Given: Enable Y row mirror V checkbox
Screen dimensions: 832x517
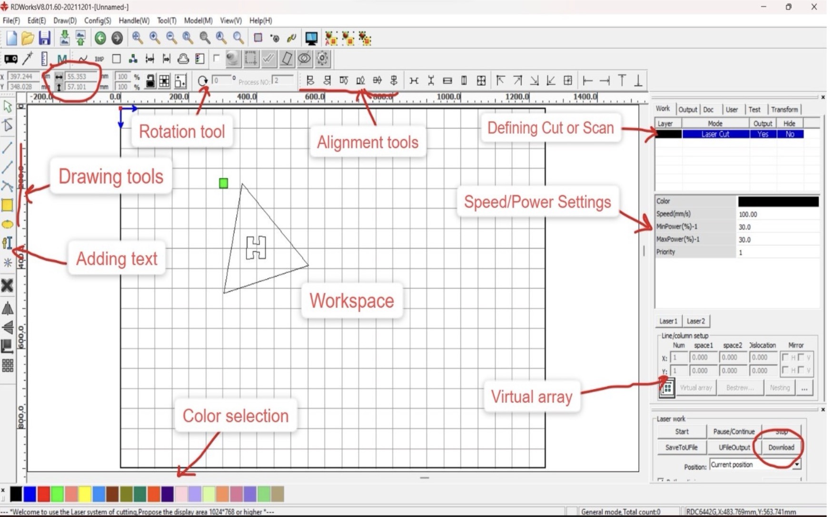Looking at the screenshot, I should [802, 370].
